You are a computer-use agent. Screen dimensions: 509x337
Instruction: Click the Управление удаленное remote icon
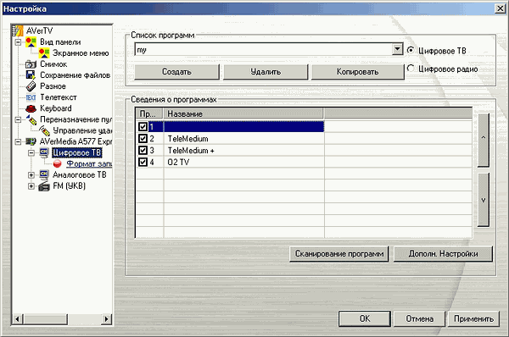(44, 130)
